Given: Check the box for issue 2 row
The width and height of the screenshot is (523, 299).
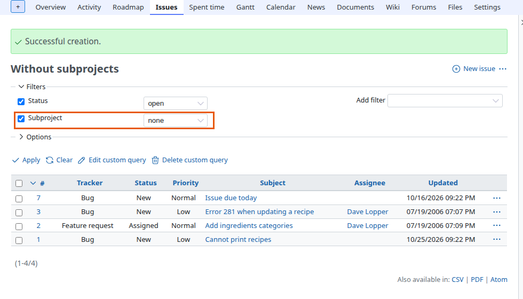Looking at the screenshot, I should pyautogui.click(x=19, y=226).
